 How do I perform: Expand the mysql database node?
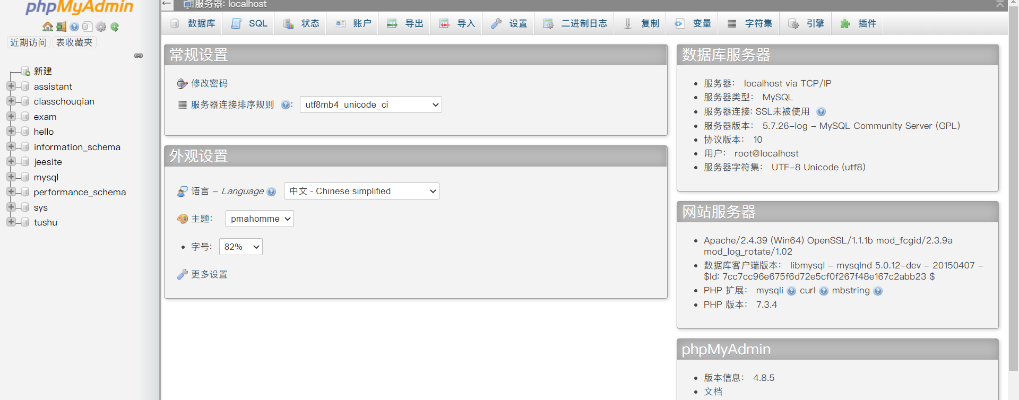coord(11,177)
